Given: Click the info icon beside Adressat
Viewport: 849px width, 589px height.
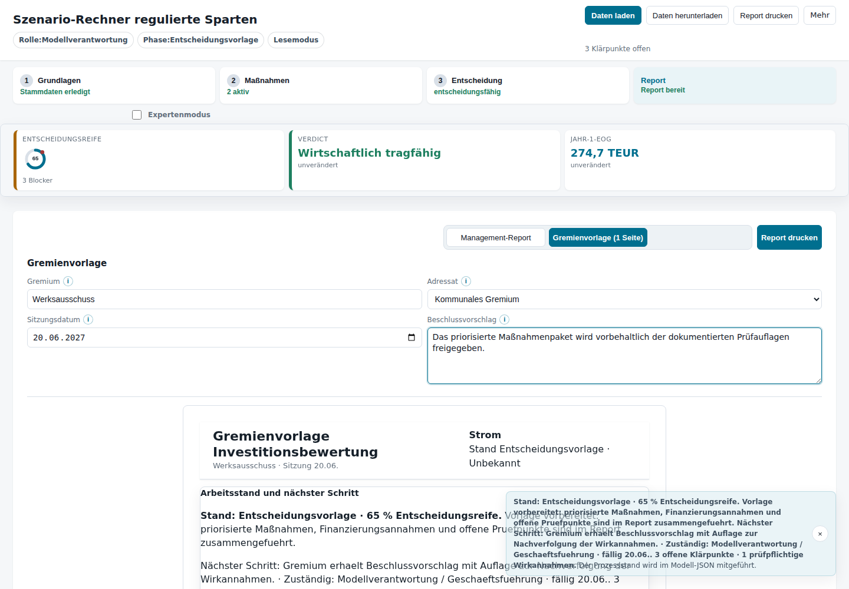Looking at the screenshot, I should click(466, 282).
